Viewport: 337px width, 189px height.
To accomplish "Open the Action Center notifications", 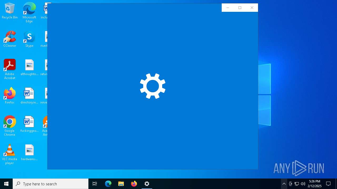I will pyautogui.click(x=328, y=184).
